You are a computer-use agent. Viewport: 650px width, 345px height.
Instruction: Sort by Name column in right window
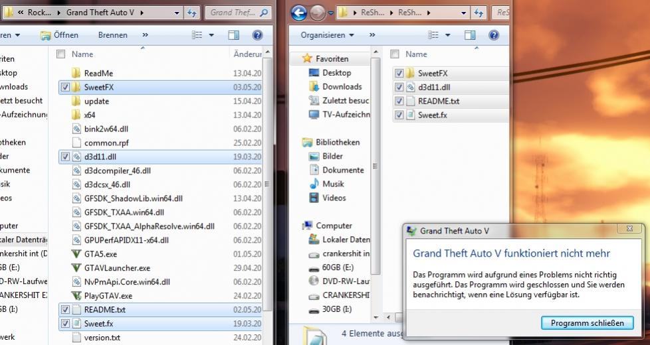coord(416,54)
